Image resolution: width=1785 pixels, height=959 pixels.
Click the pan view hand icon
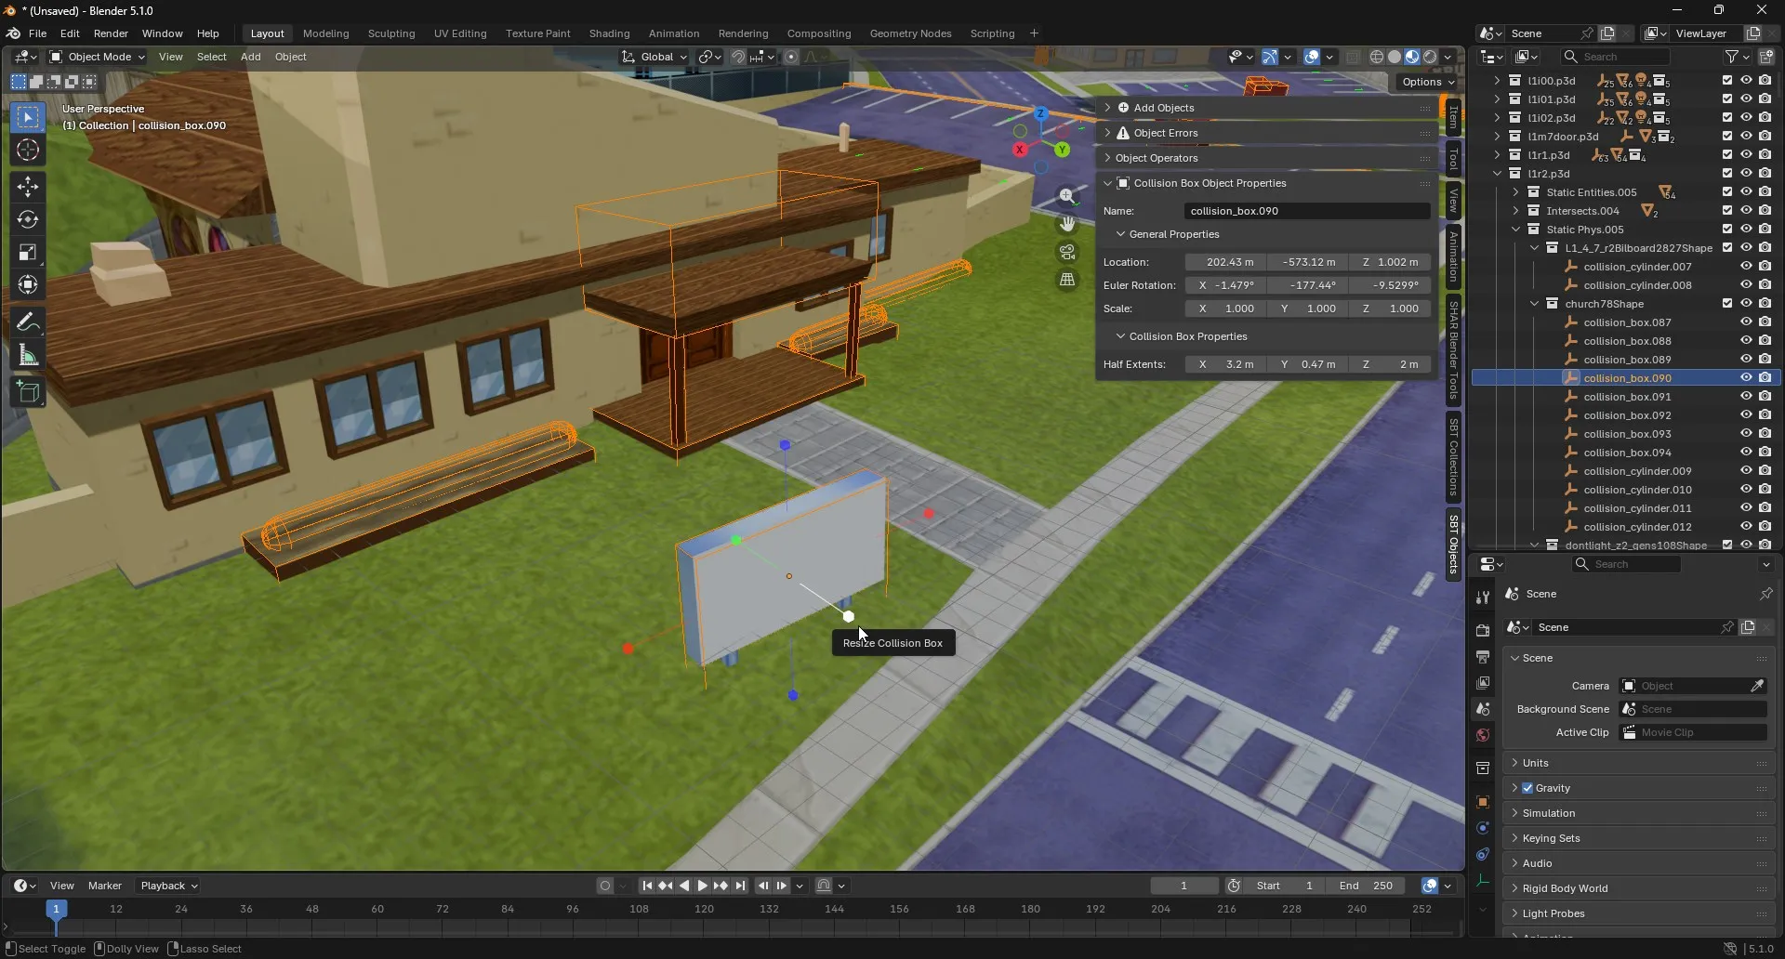[1067, 224]
